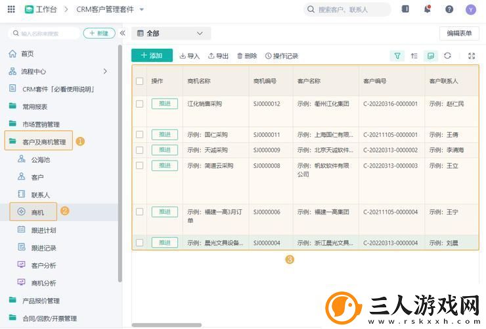Check the 示例：国仁采购 row checkbox
This screenshot has width=486, height=329.
139,134
